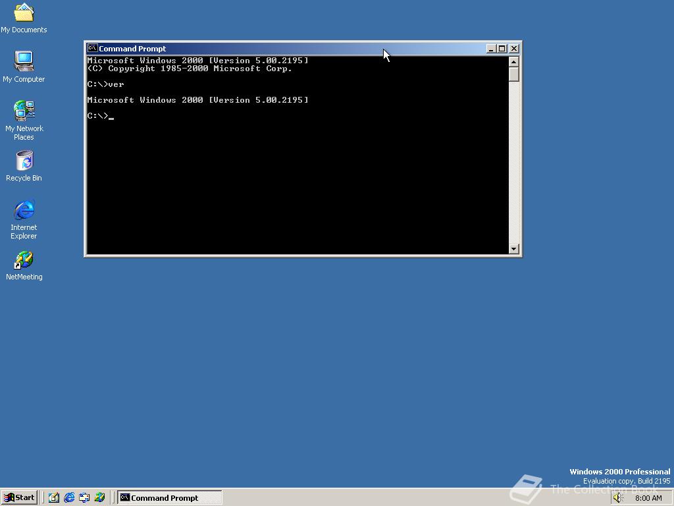674x506 pixels.
Task: Click the console scrollbar down arrow
Action: (x=513, y=248)
